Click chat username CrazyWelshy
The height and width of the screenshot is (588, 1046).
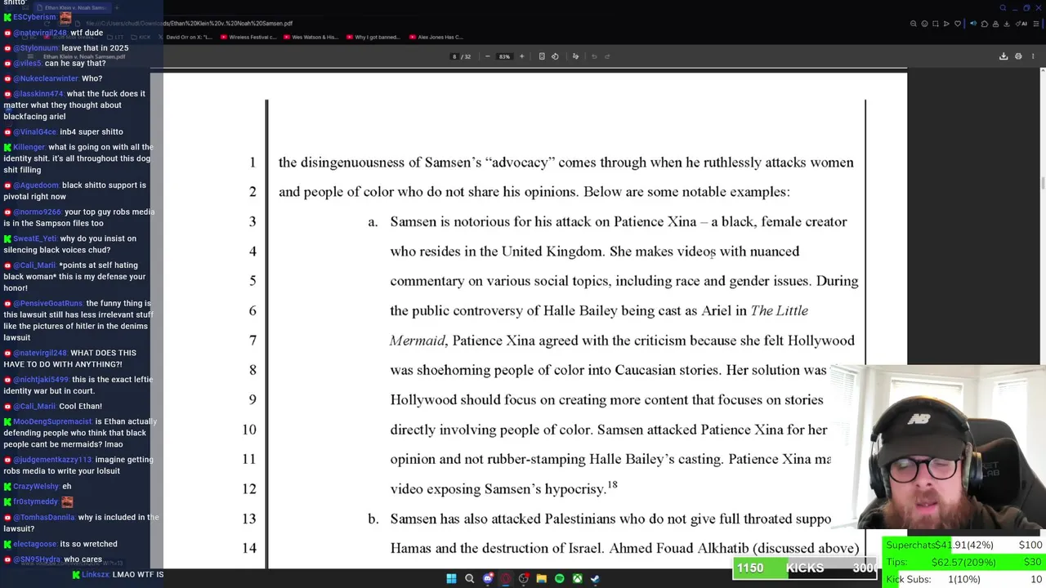36,487
